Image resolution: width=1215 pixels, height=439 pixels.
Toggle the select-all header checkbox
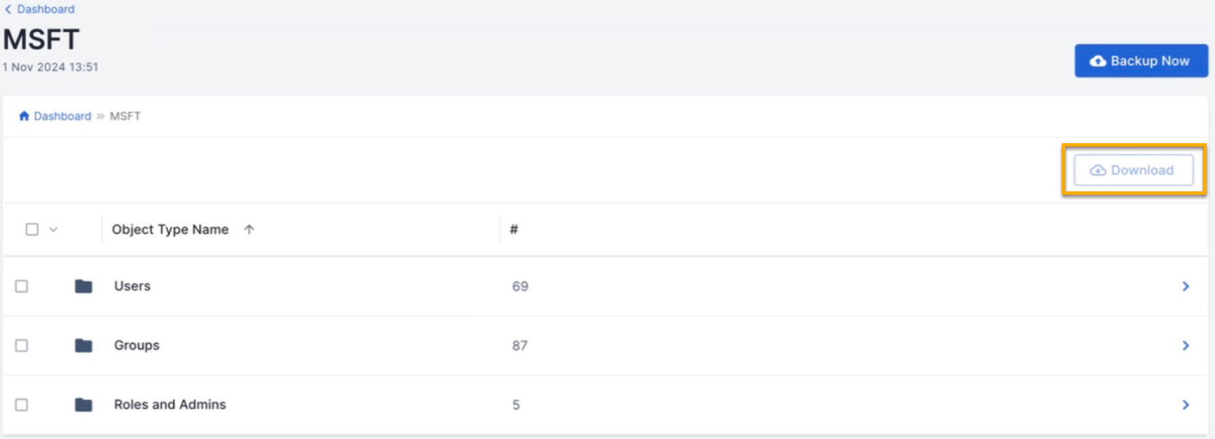[32, 229]
